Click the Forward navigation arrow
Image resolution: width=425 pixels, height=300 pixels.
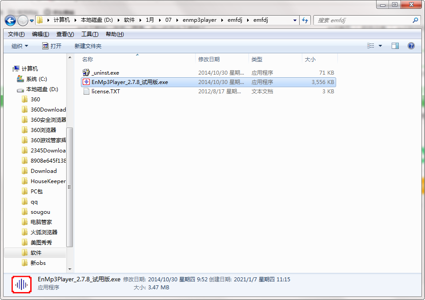[23, 20]
